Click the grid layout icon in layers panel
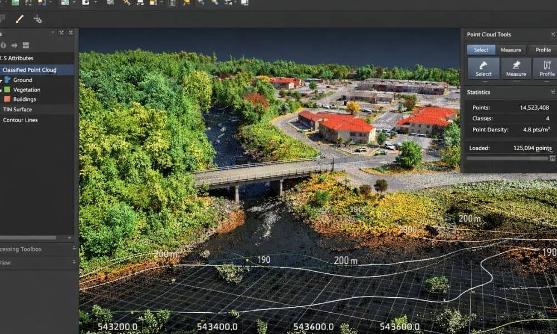The height and width of the screenshot is (334, 557). 26,45
